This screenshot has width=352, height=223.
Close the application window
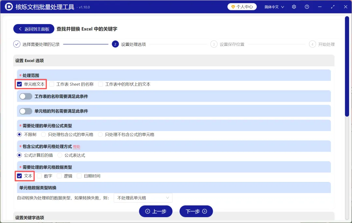tap(346, 7)
